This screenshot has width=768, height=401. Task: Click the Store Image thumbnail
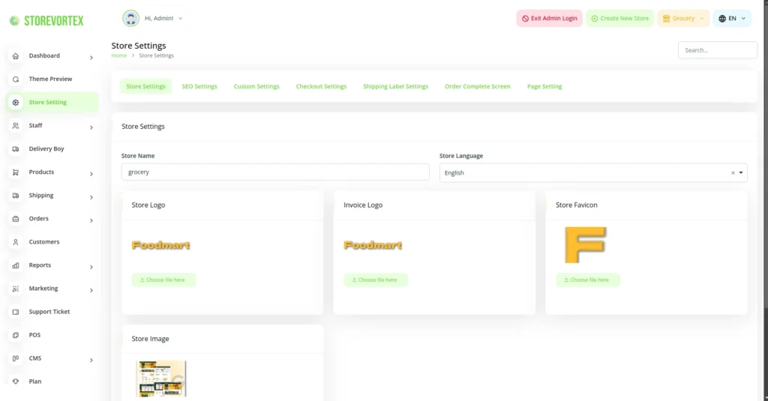[161, 379]
